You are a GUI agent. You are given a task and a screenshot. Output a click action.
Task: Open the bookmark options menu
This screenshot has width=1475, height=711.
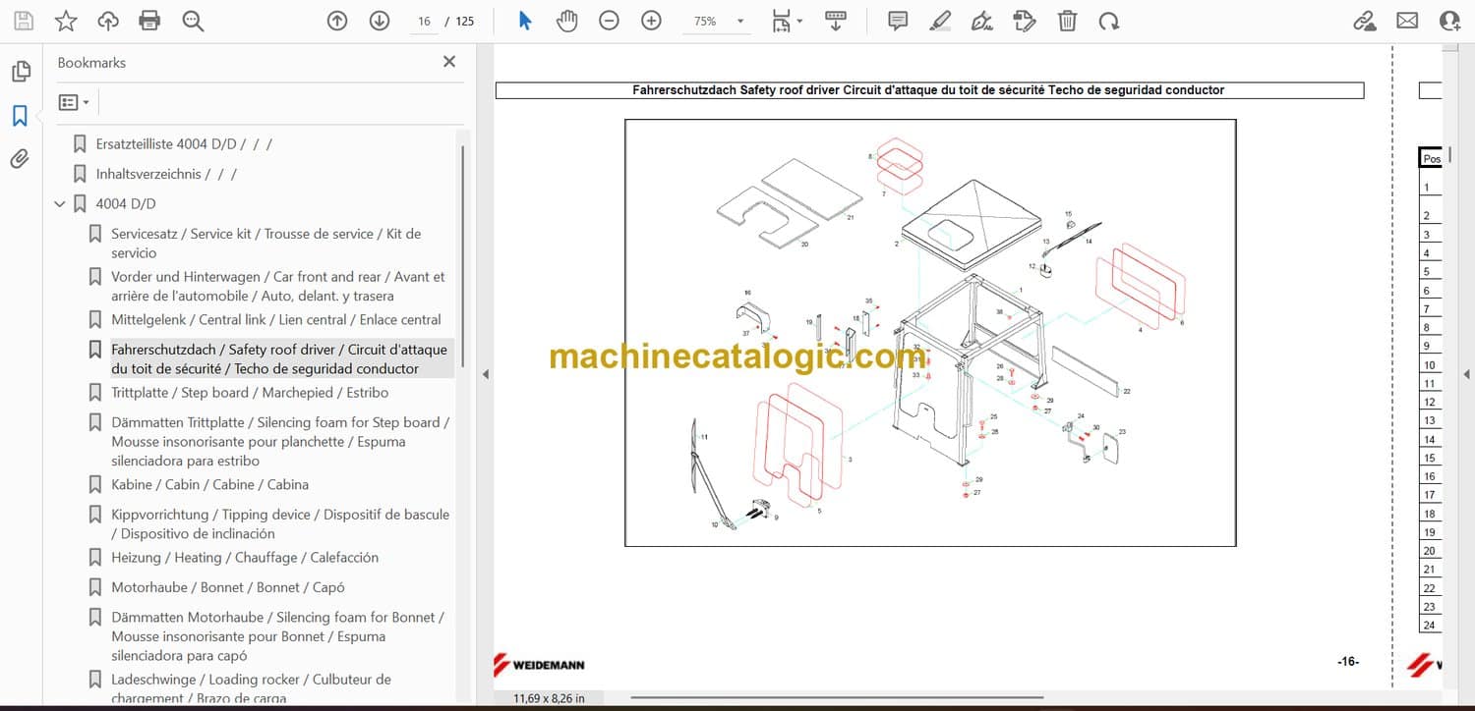74,102
